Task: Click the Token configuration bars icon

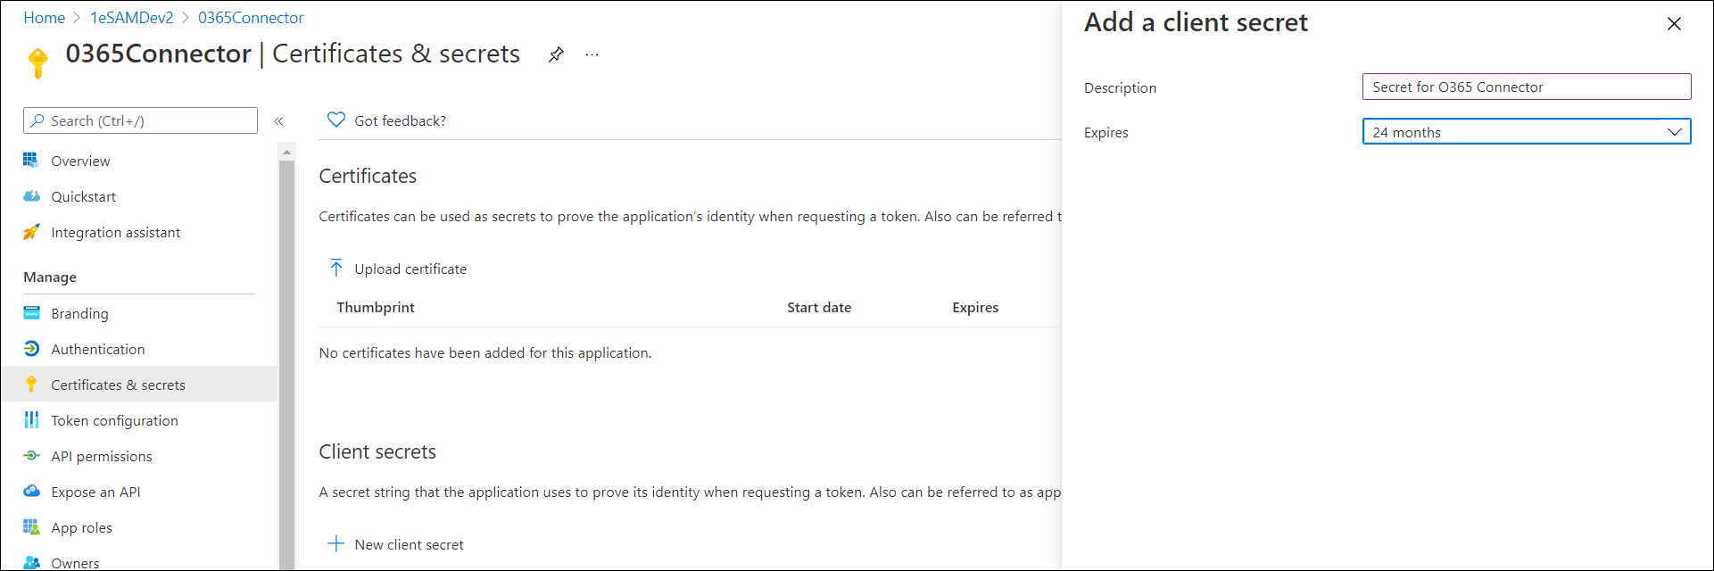Action: click(31, 420)
